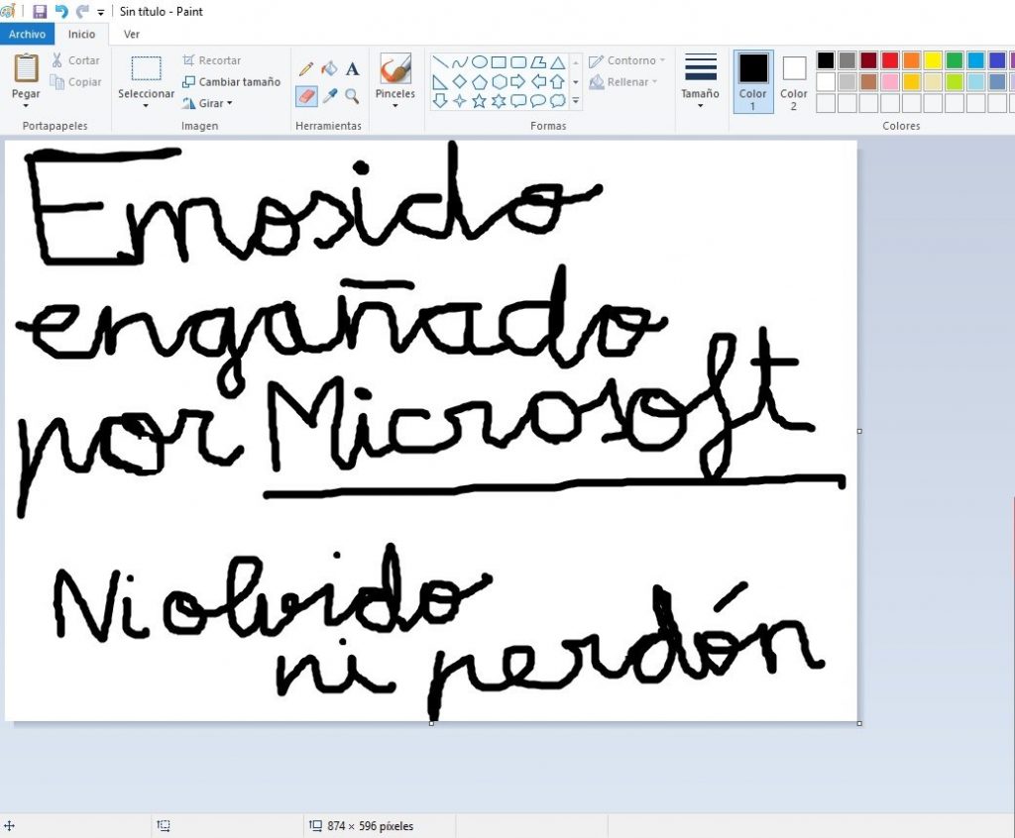Select the triangle shape
Viewport: 1015px width, 838px height.
(557, 62)
